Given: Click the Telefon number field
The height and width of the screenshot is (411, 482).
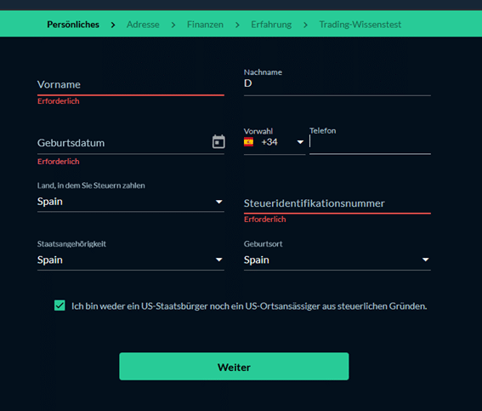Looking at the screenshot, I should pos(370,142).
